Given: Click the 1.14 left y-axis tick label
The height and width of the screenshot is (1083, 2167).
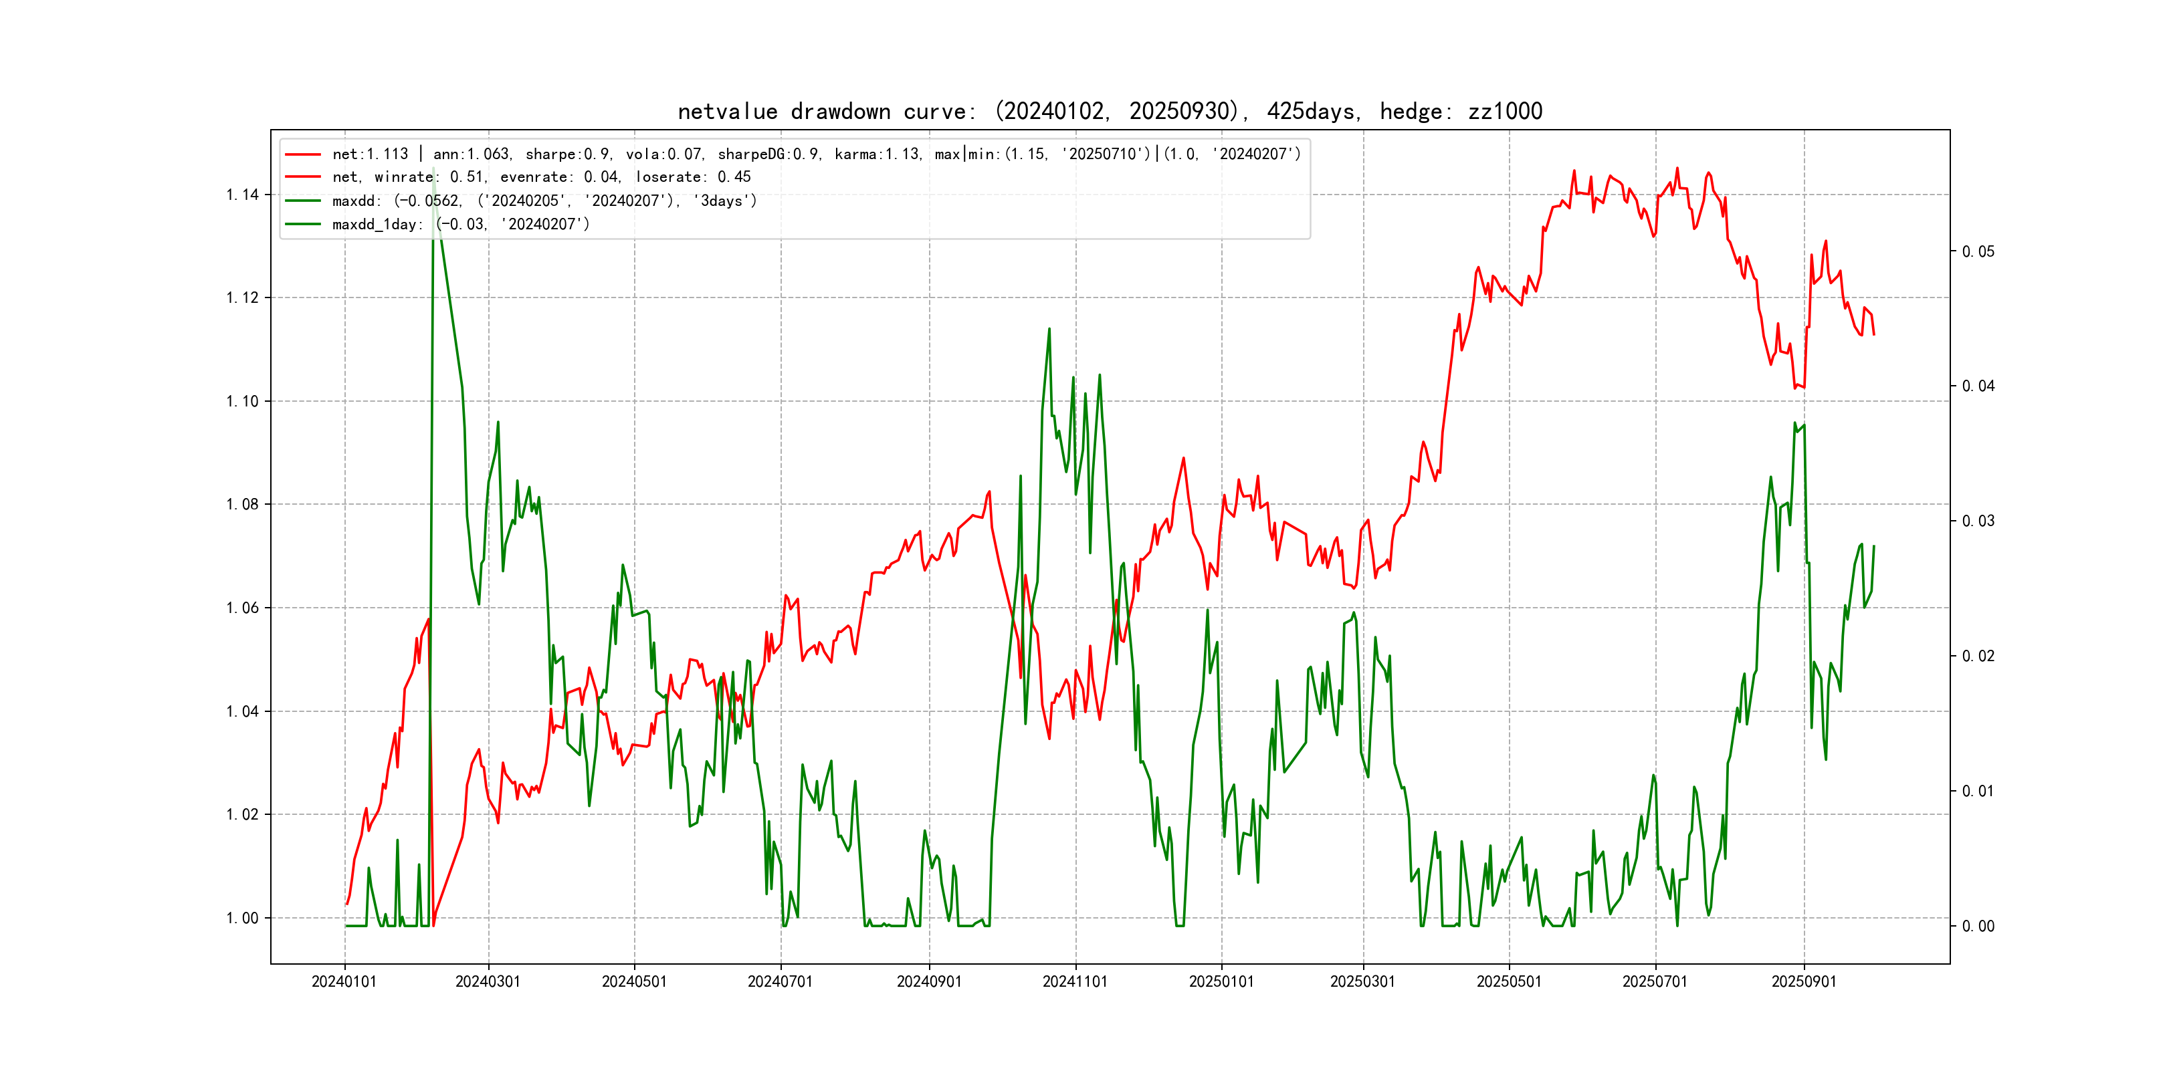Looking at the screenshot, I should point(242,195).
